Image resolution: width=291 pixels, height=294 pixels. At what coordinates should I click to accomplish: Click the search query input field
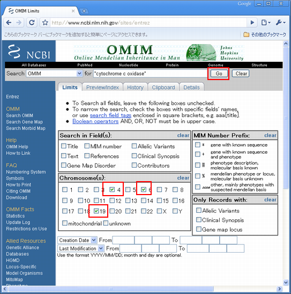151,74
